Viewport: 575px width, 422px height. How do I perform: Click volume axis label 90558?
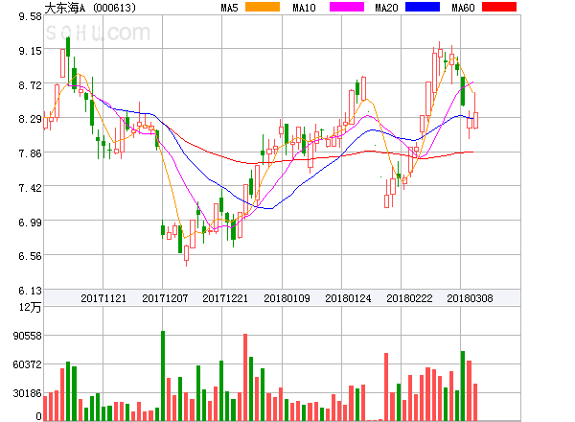28,336
